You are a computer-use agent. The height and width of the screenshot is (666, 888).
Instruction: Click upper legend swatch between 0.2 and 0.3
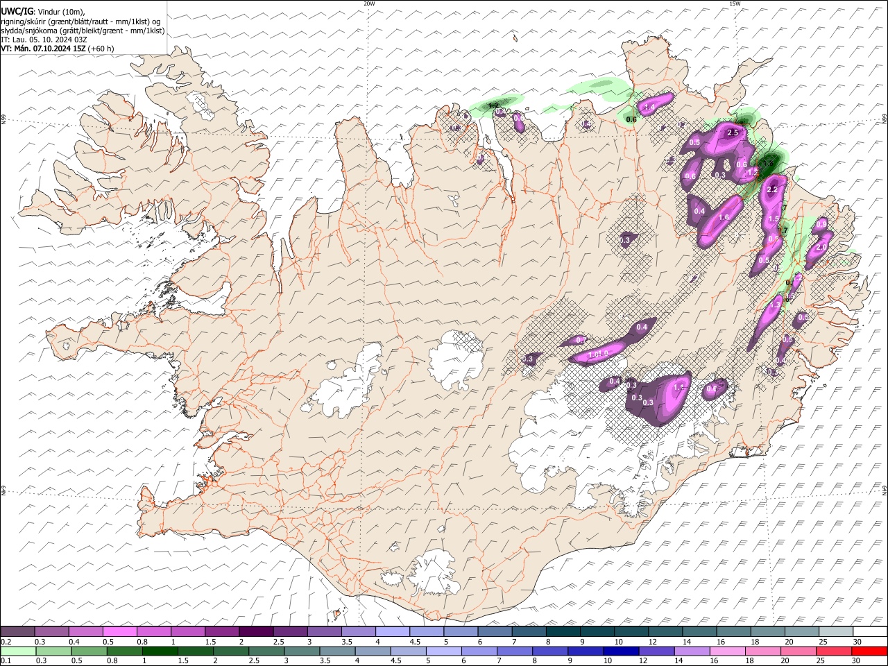(x=17, y=632)
